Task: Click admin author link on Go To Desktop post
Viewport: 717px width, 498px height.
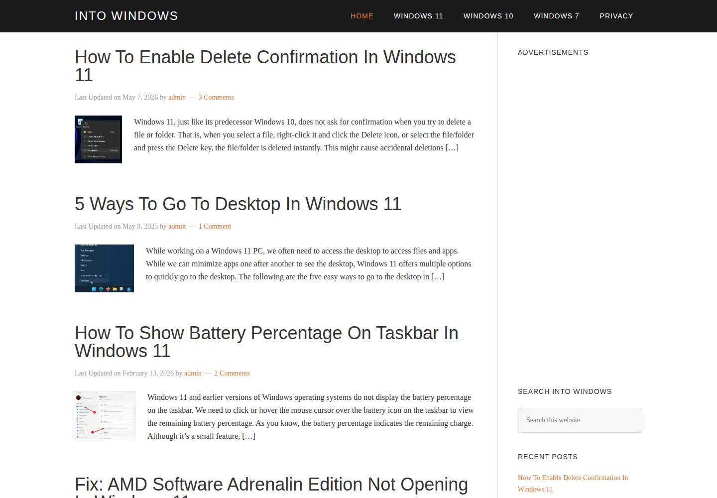Action: tap(177, 226)
